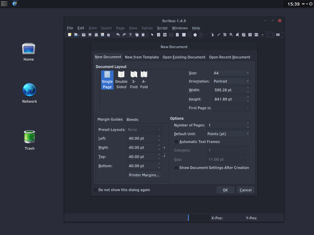Click the Link Text Frames icon
The image size is (314, 235).
point(250,35)
